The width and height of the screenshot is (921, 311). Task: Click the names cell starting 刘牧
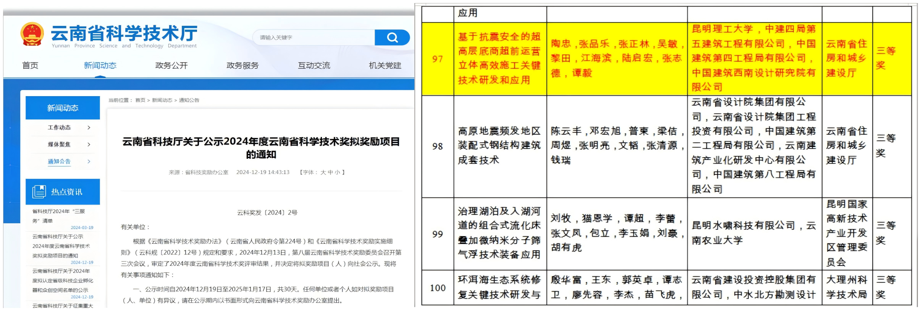pos(617,233)
